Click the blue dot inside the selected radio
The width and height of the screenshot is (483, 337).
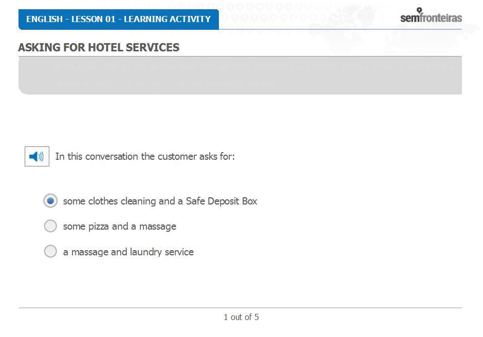pyautogui.click(x=50, y=201)
